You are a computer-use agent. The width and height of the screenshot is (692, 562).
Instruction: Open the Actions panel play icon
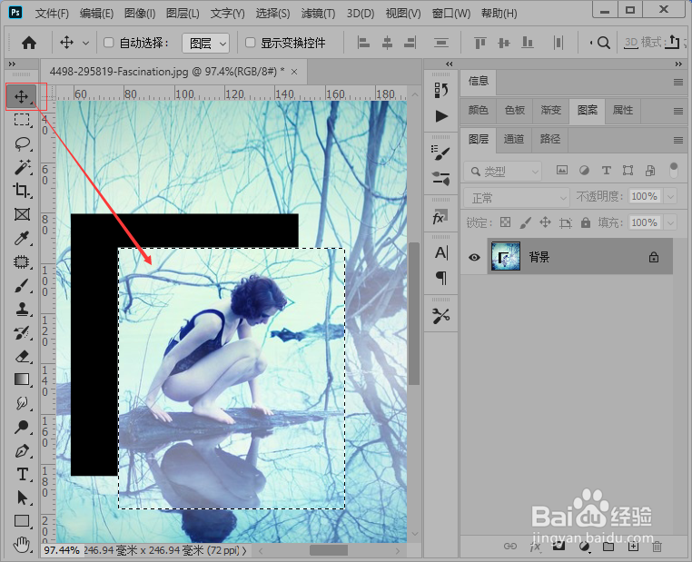point(440,116)
